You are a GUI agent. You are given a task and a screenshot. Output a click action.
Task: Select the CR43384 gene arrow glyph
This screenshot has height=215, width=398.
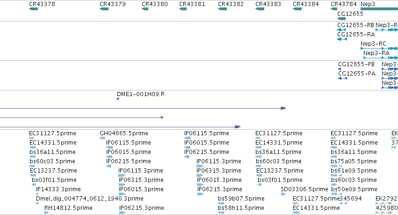297,9
